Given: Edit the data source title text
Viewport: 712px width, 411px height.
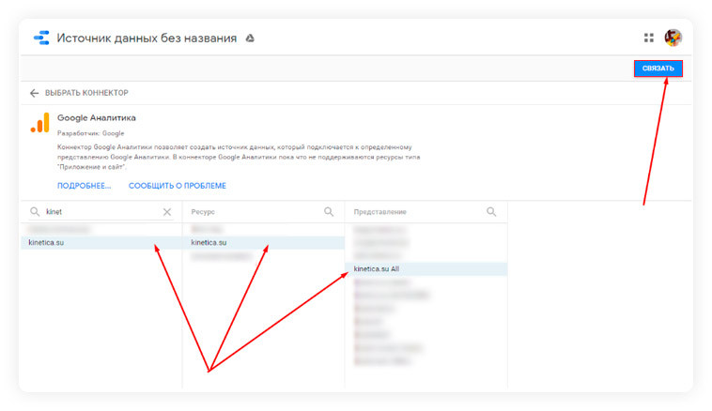Looking at the screenshot, I should (x=147, y=38).
